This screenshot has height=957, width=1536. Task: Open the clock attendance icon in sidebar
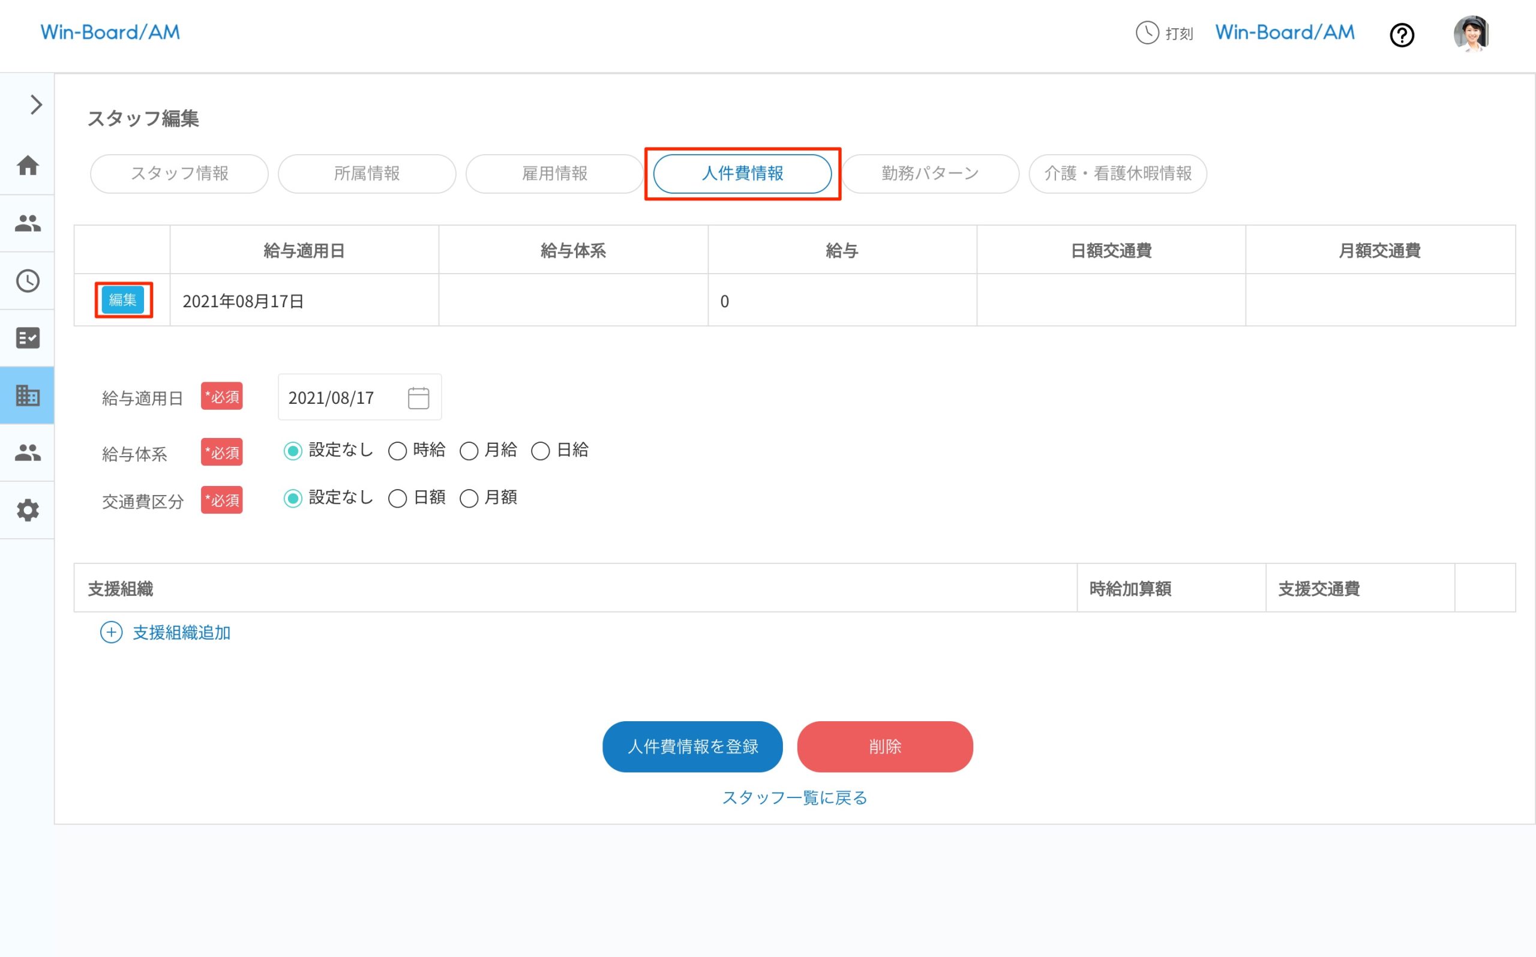coord(27,280)
